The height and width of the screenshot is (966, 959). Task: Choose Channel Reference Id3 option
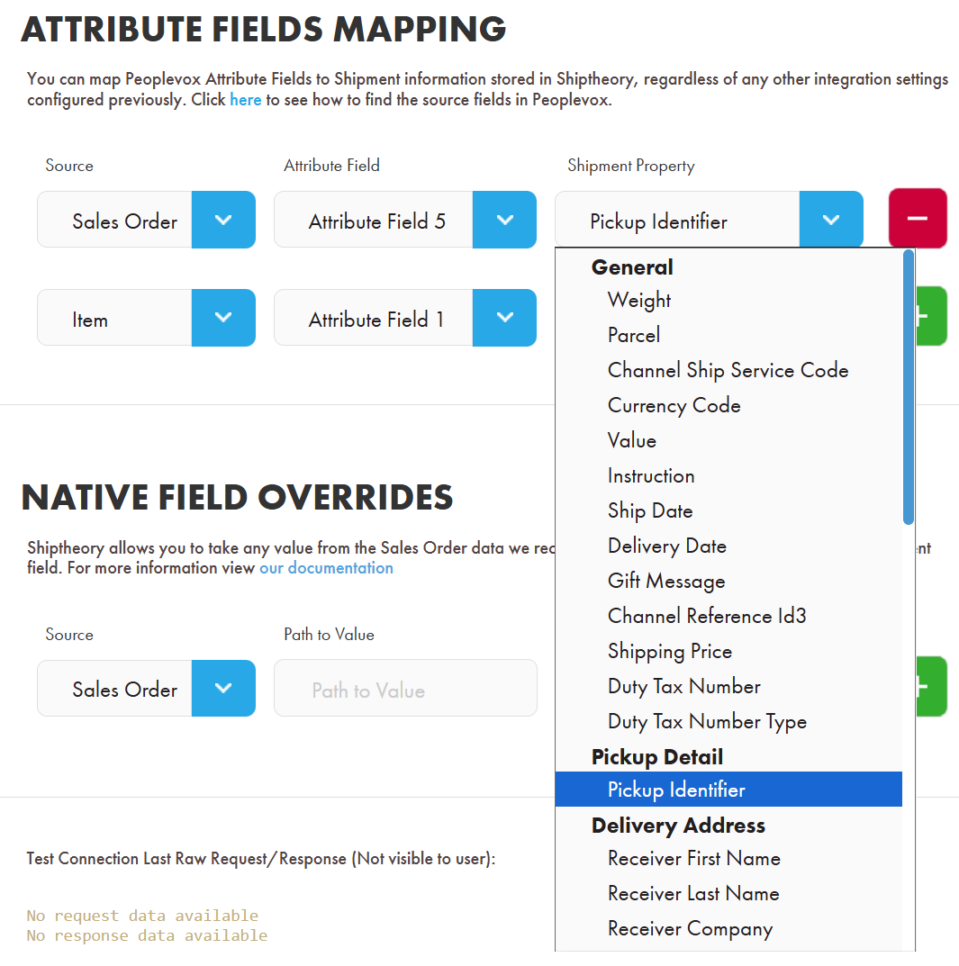(728, 616)
